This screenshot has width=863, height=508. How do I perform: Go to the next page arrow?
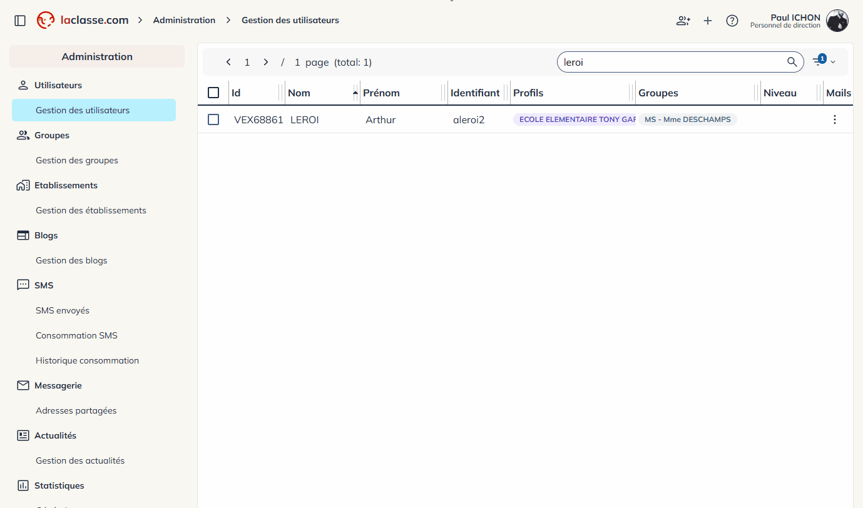tap(266, 62)
